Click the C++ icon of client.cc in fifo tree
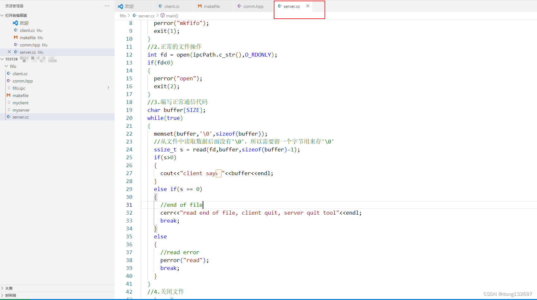This screenshot has height=300, width=537. coord(9,73)
